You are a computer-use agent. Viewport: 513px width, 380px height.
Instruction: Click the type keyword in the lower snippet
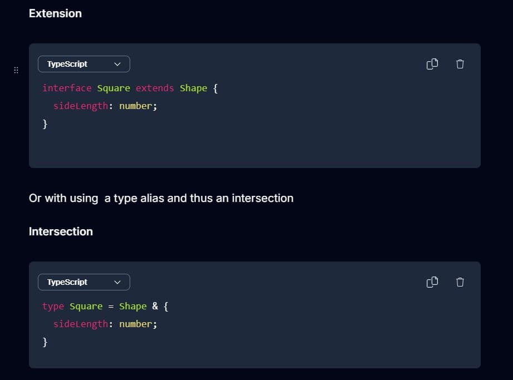tap(53, 306)
